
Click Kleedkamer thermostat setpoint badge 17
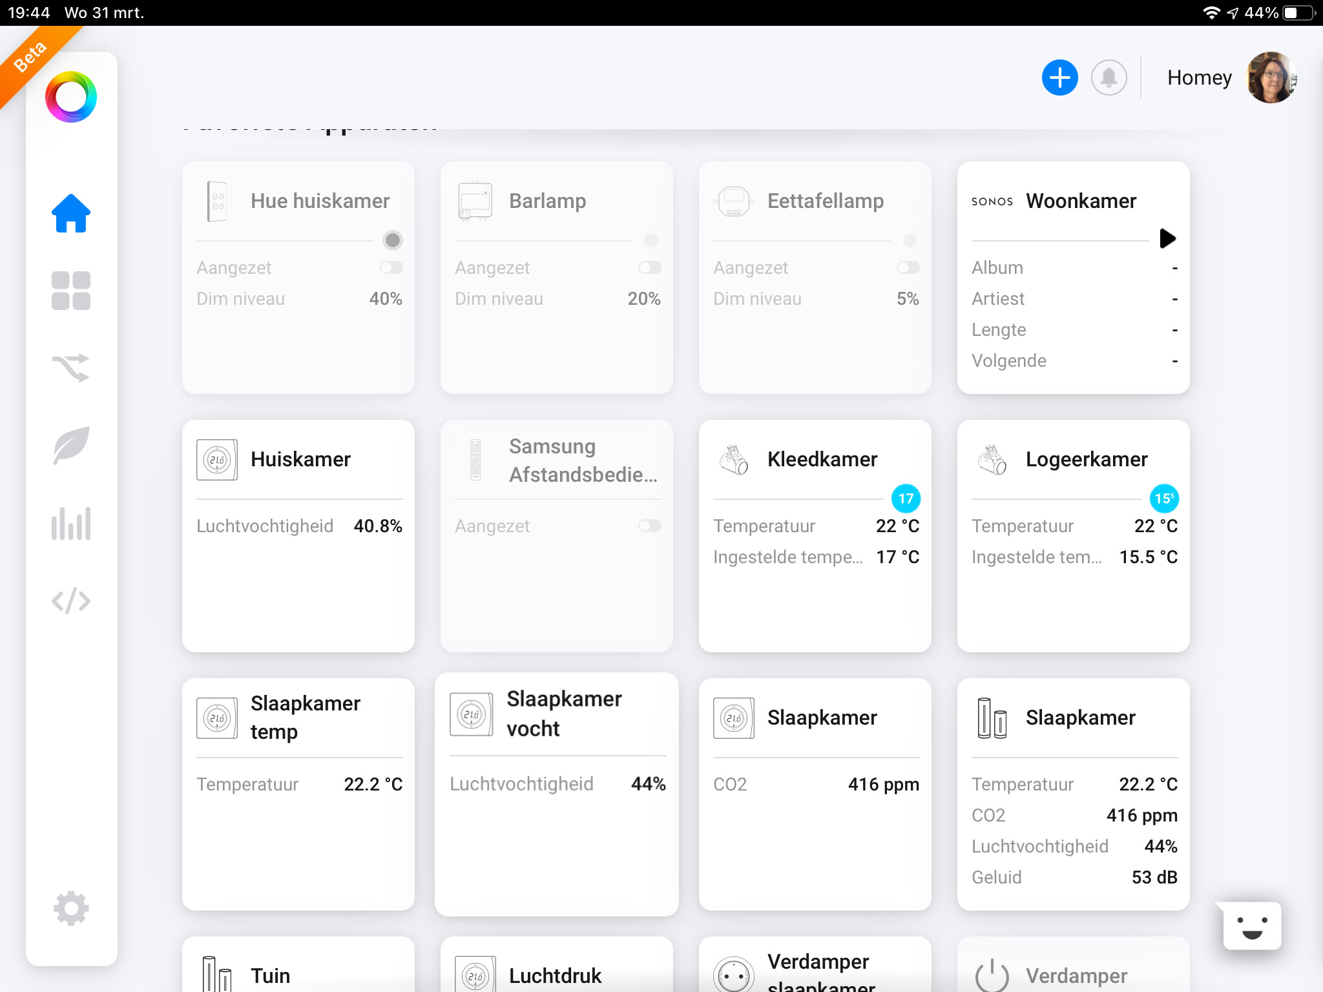pyautogui.click(x=906, y=499)
